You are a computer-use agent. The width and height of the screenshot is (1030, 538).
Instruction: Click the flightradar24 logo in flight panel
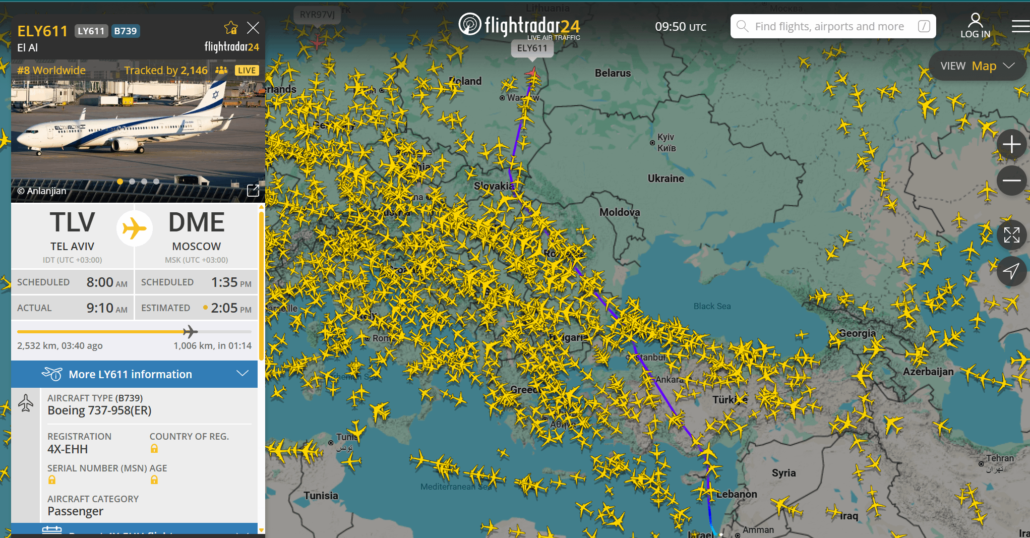click(x=232, y=47)
